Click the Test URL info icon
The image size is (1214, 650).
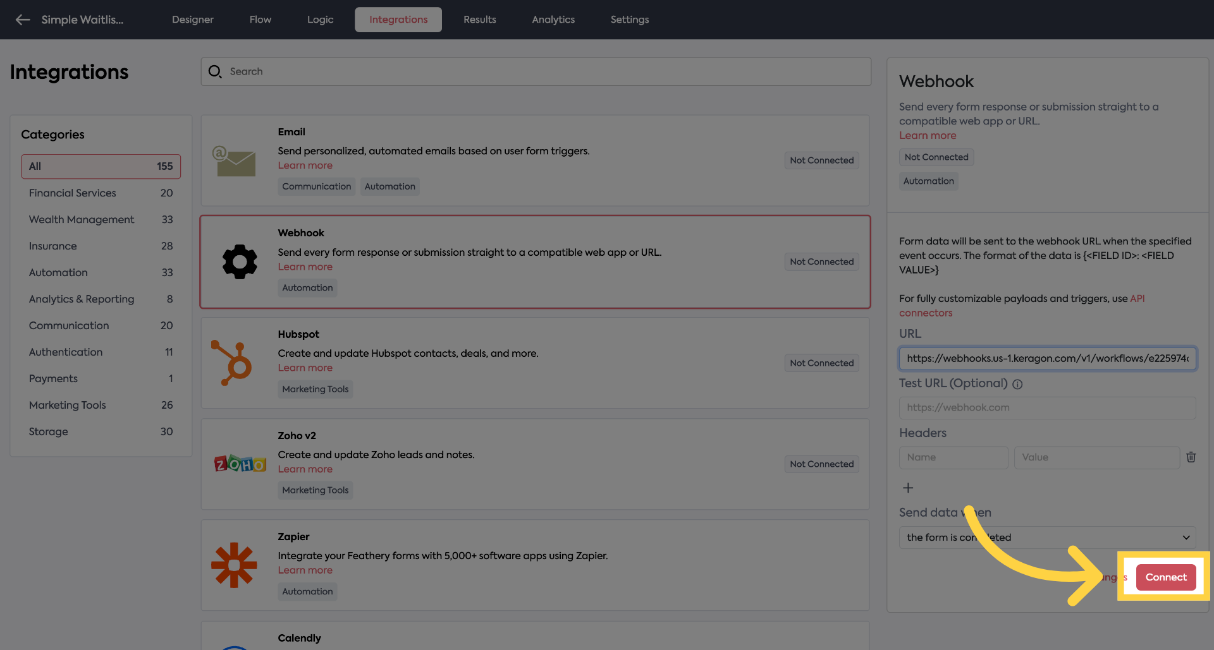[1017, 384]
